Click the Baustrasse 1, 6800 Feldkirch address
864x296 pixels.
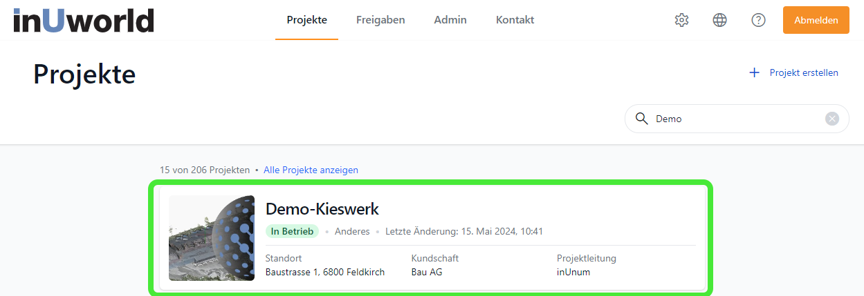click(324, 272)
